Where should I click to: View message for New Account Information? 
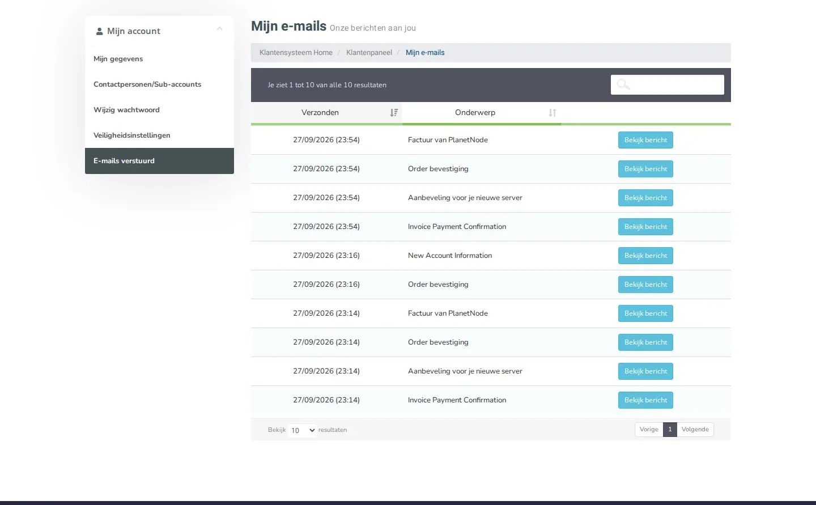click(645, 256)
